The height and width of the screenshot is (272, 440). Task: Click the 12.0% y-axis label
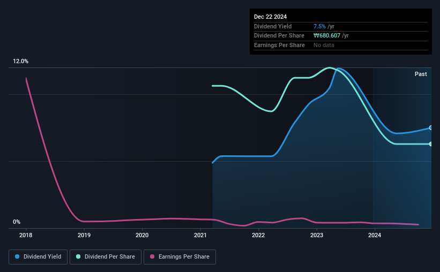pyautogui.click(x=20, y=62)
